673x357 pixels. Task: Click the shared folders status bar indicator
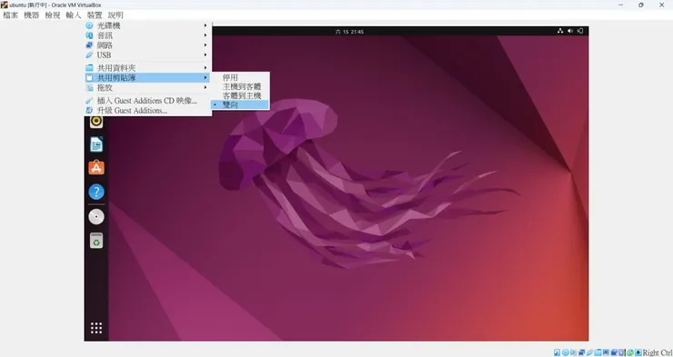pos(598,352)
